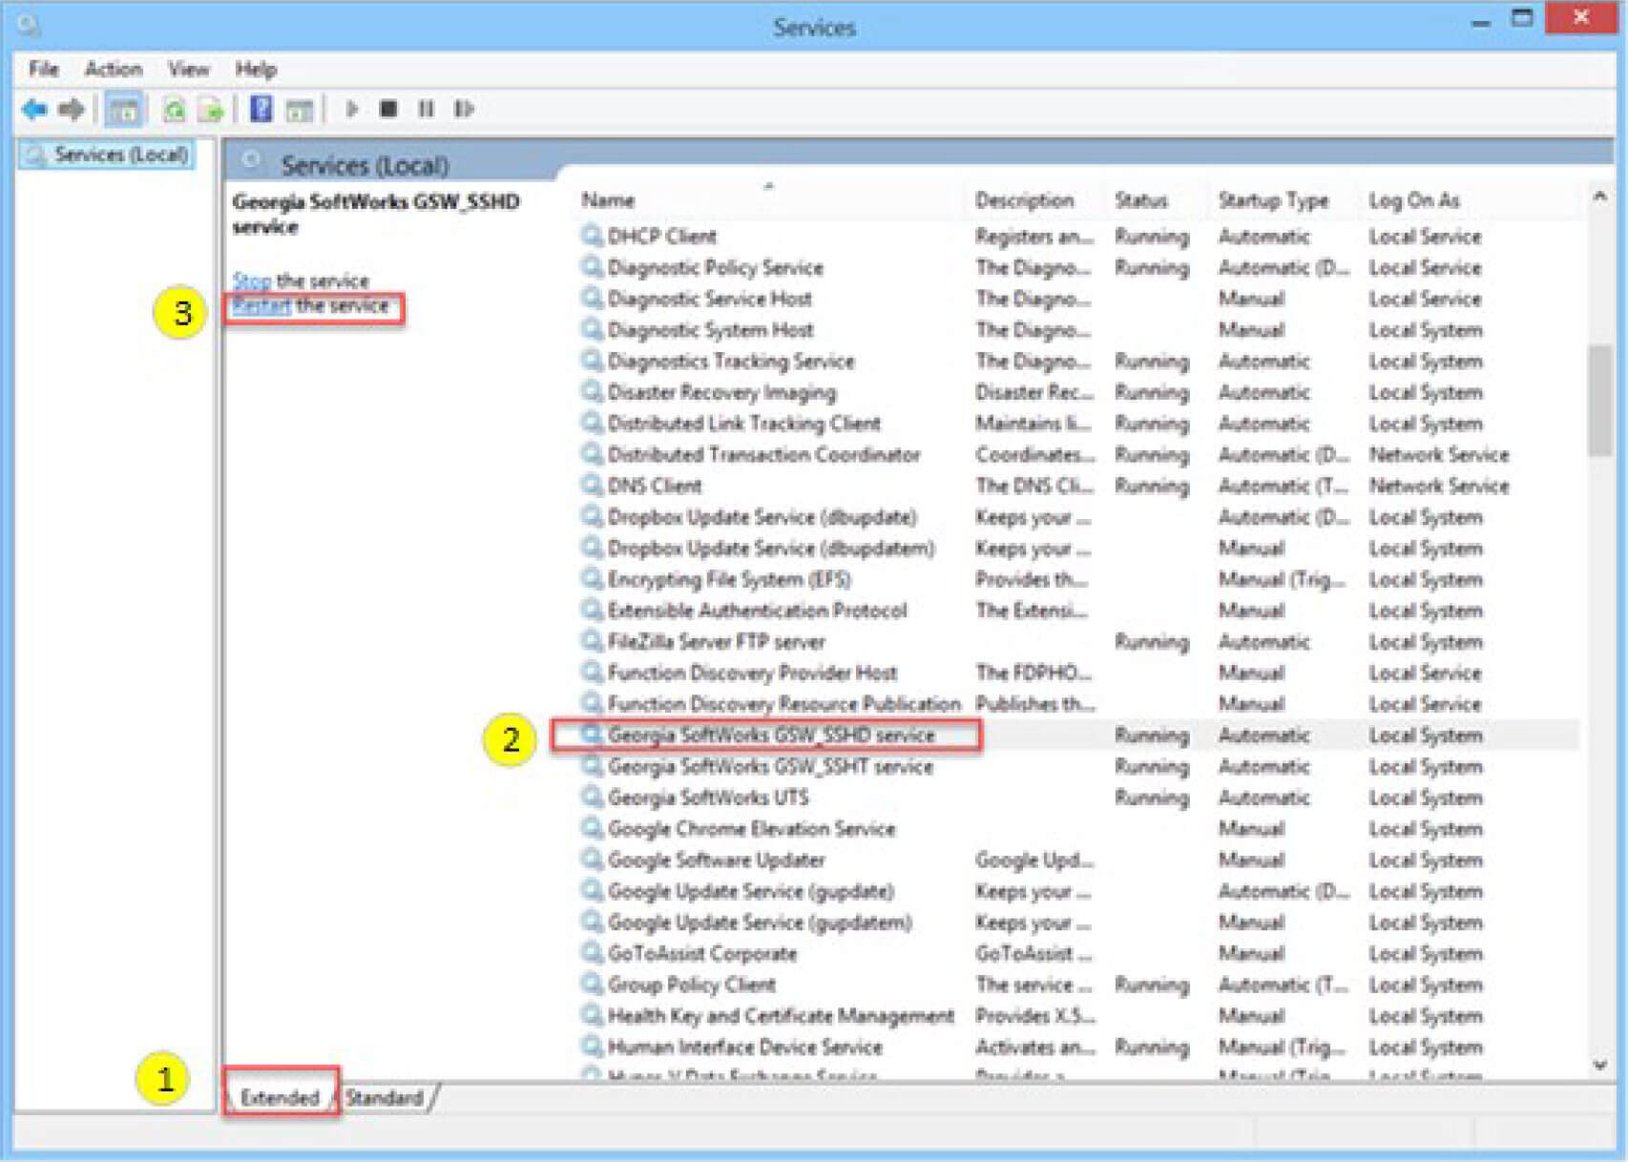Open Help via the blue question-mark icon

[261, 110]
